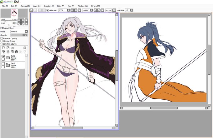Click the navigator canvas thumbnail preview
The width and height of the screenshot is (213, 138).
click(x=14, y=13)
